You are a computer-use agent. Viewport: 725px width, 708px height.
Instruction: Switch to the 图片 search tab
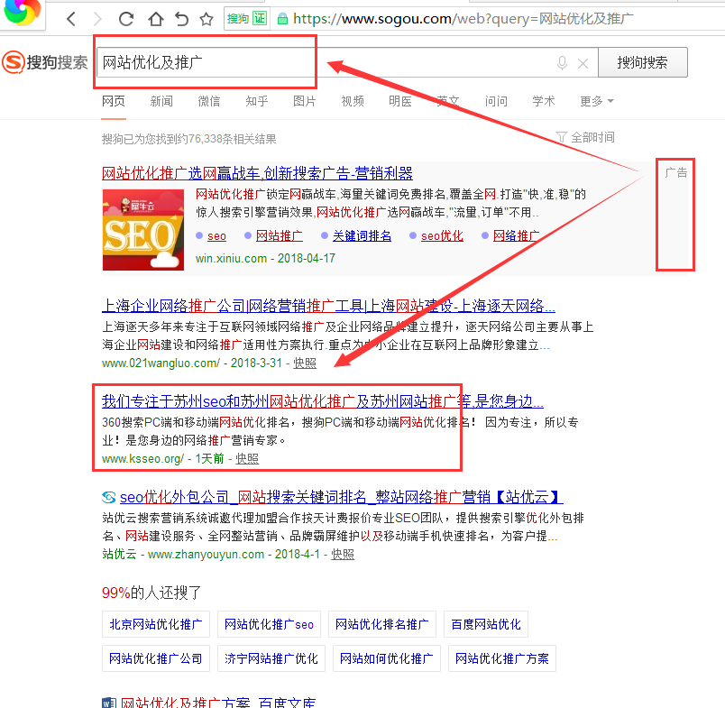[x=305, y=101]
